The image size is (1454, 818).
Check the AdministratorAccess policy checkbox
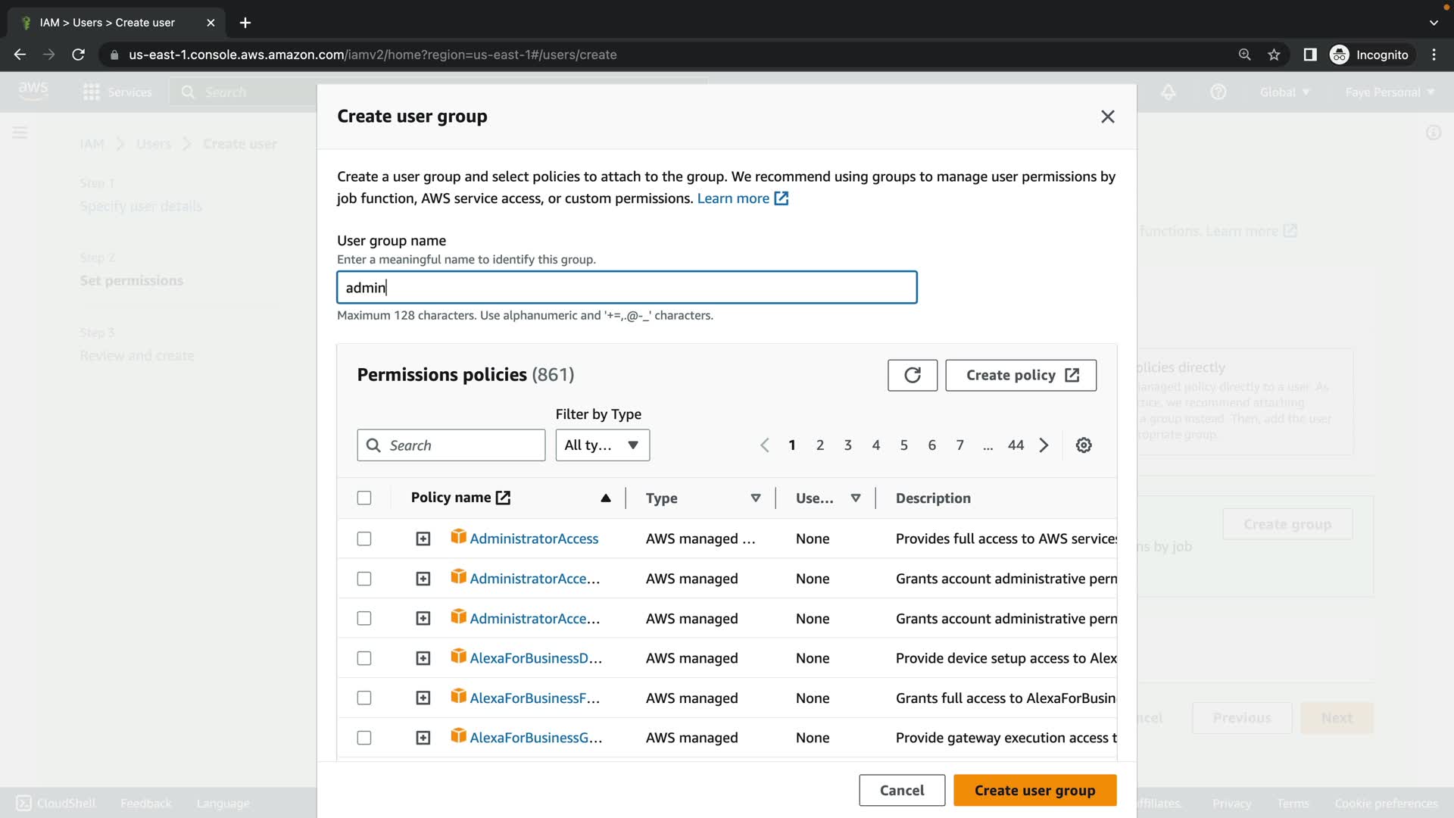364,539
